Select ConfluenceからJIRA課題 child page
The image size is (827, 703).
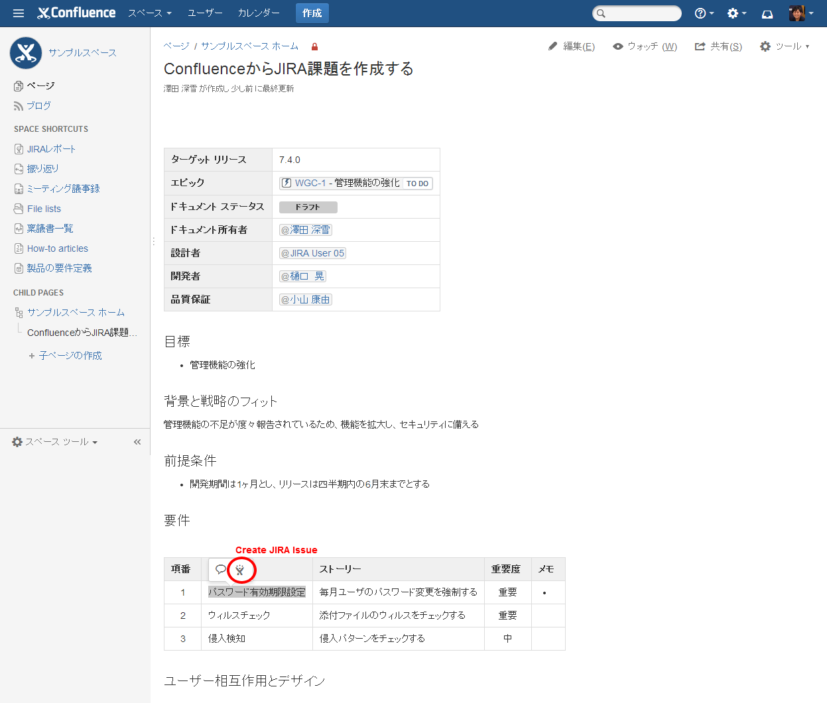point(82,333)
